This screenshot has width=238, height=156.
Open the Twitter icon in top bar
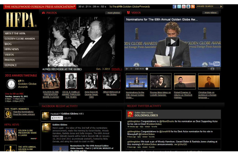tap(179, 7)
